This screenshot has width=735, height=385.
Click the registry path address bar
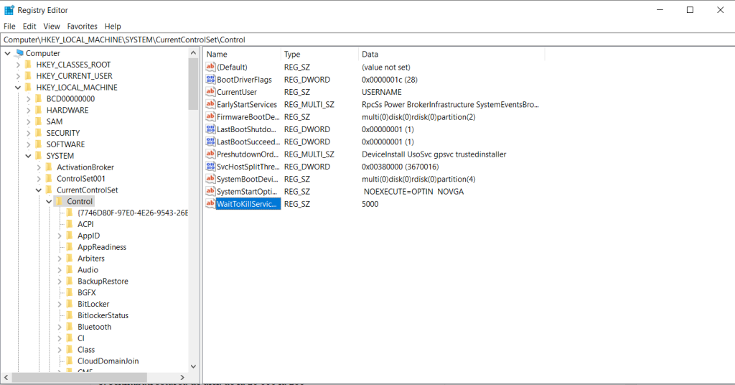(x=367, y=40)
